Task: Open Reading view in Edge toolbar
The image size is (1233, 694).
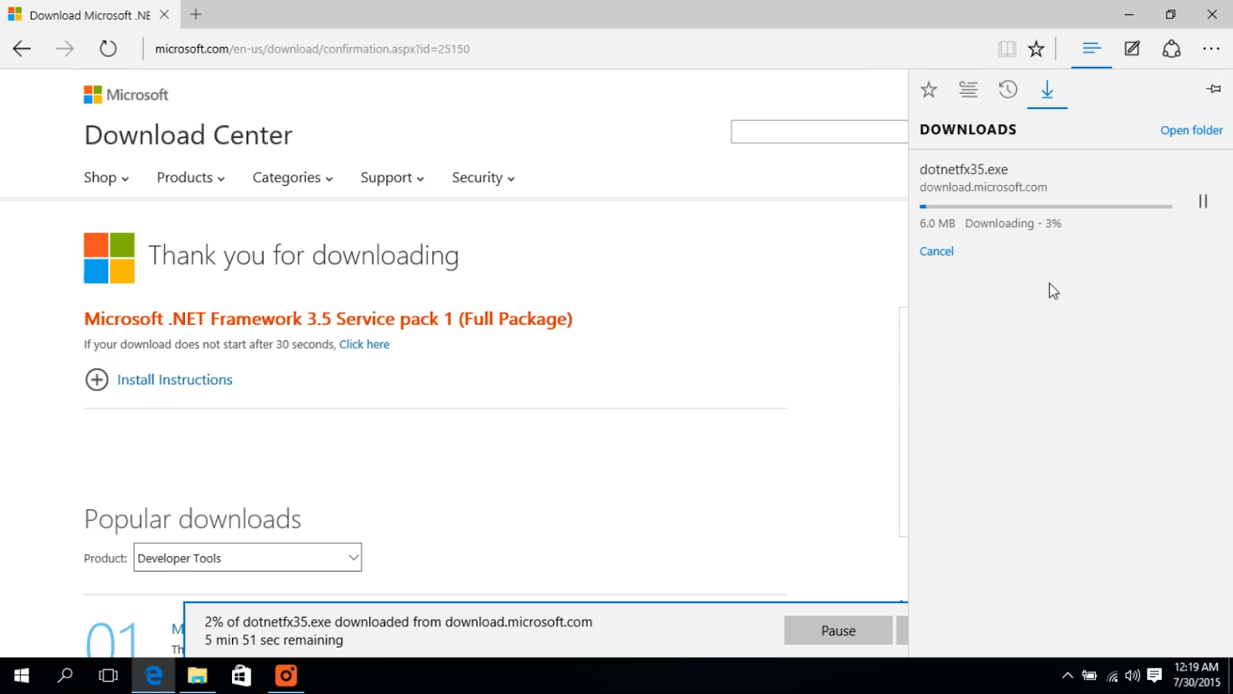Action: 1006,49
